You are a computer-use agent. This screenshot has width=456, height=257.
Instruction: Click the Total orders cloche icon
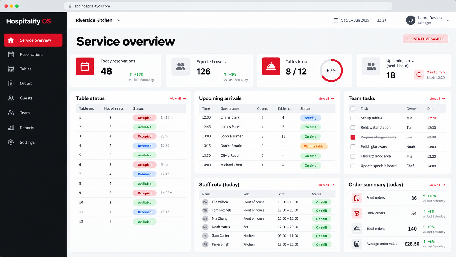[356, 229]
